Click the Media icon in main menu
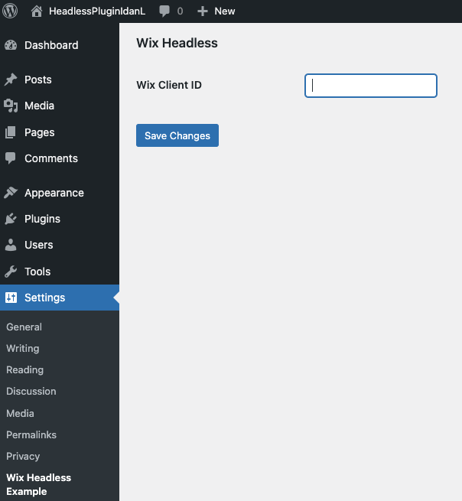 [11, 106]
